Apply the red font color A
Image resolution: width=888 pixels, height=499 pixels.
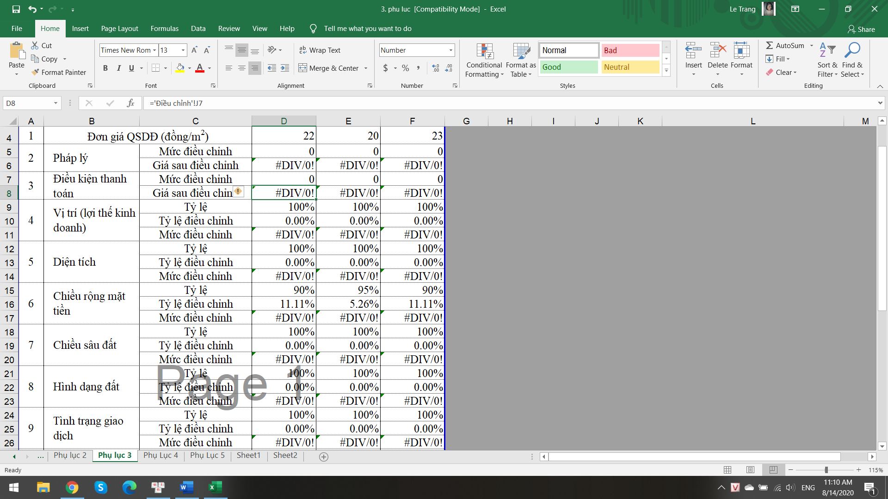200,68
